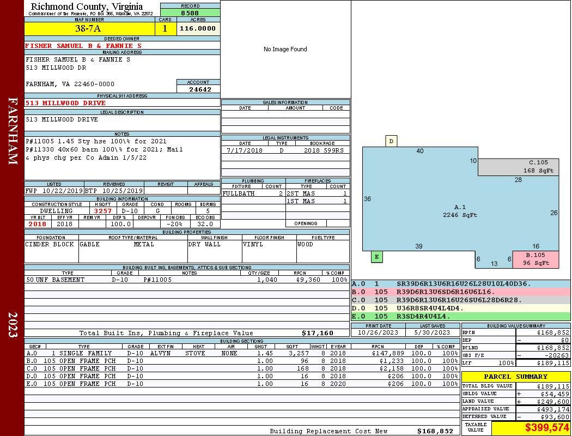Click heat type STOVE
Image resolution: width=572 pixels, height=436 pixels.
click(195, 353)
